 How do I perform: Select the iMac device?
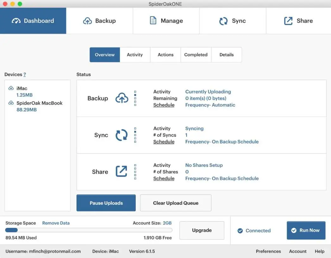click(22, 88)
